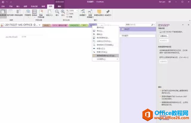This screenshot has width=191, height=123.
Task: Click the Remove Password button
Action: [164, 41]
